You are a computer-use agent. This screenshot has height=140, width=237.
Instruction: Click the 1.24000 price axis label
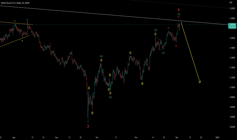point(232,18)
